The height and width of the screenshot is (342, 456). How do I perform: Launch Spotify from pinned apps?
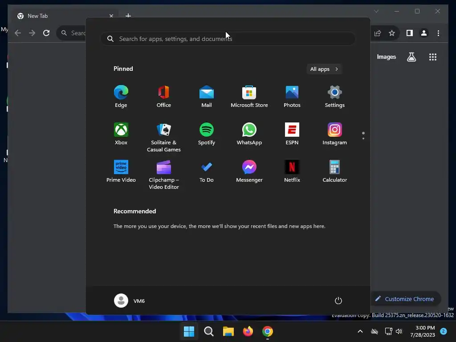[x=207, y=134]
